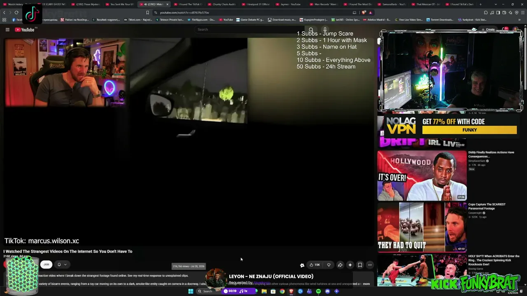Switch to the 'Watch history' tab
This screenshot has height=296, width=527.
coord(18,4)
